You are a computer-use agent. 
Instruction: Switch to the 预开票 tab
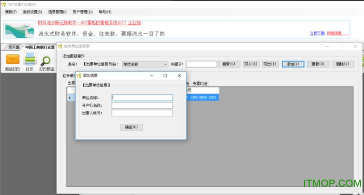[x=13, y=47]
